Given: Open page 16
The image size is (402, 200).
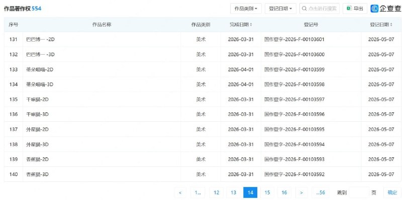Looking at the screenshot, I should [284, 192].
